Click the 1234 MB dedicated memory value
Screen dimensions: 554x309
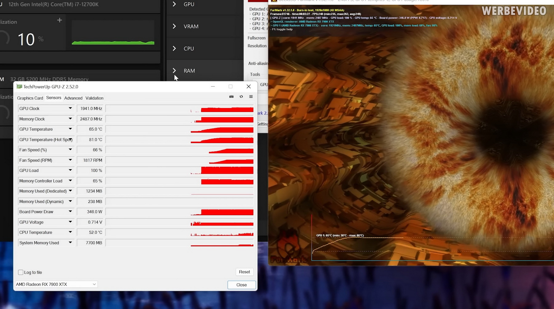click(x=90, y=191)
